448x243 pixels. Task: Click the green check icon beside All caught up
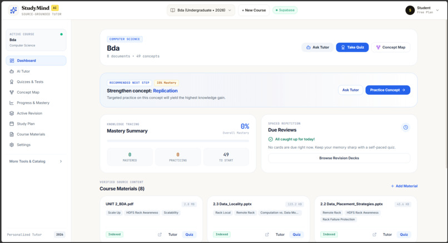coord(271,139)
